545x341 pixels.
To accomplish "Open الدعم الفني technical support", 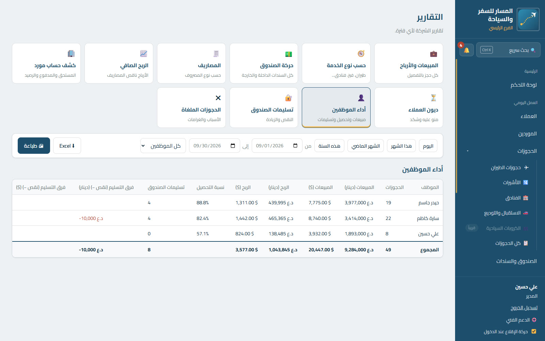I will point(521,320).
